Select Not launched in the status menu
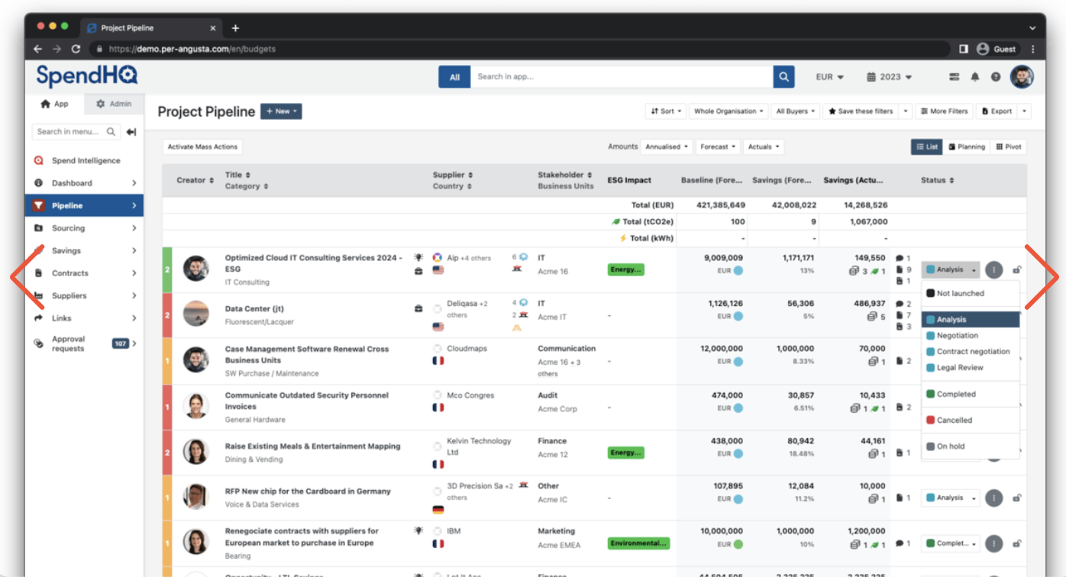 click(x=971, y=293)
